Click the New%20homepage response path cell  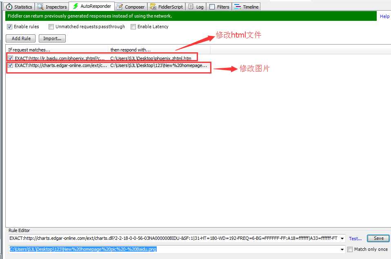coord(159,65)
